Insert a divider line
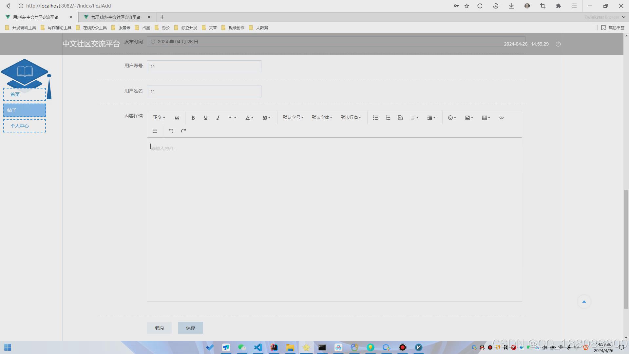Viewport: 629px width, 354px height. [x=155, y=131]
